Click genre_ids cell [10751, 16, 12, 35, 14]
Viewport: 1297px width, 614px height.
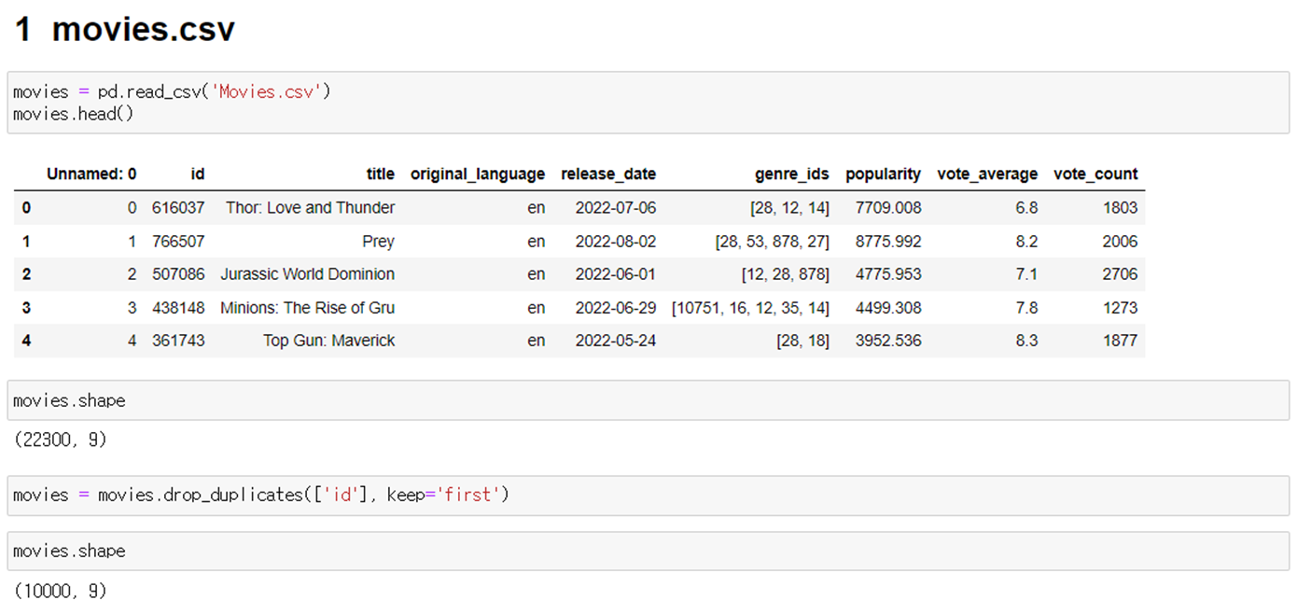tap(750, 308)
